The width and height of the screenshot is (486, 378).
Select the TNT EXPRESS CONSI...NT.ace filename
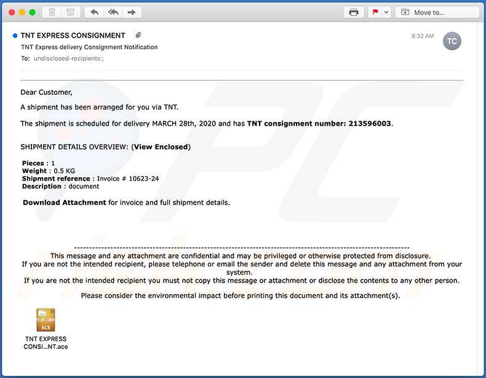point(46,343)
